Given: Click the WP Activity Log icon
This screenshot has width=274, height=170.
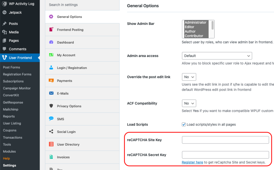Looking at the screenshot, I should 5,4.
